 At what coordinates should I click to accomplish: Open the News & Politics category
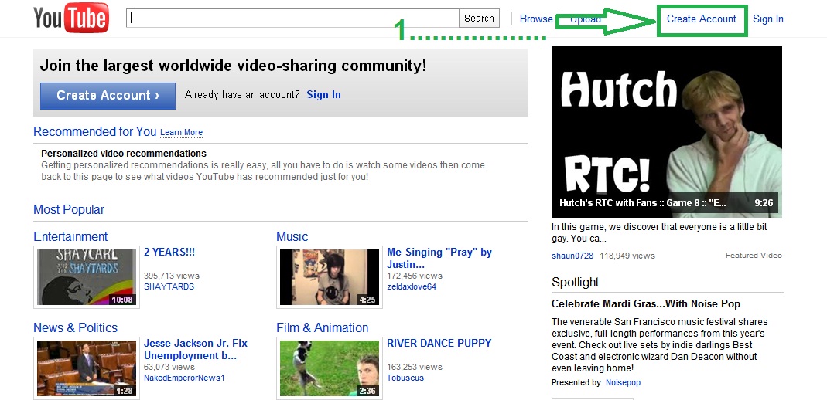pyautogui.click(x=75, y=327)
